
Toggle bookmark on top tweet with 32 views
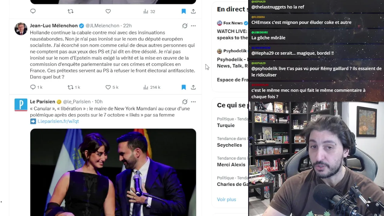tap(184, 11)
